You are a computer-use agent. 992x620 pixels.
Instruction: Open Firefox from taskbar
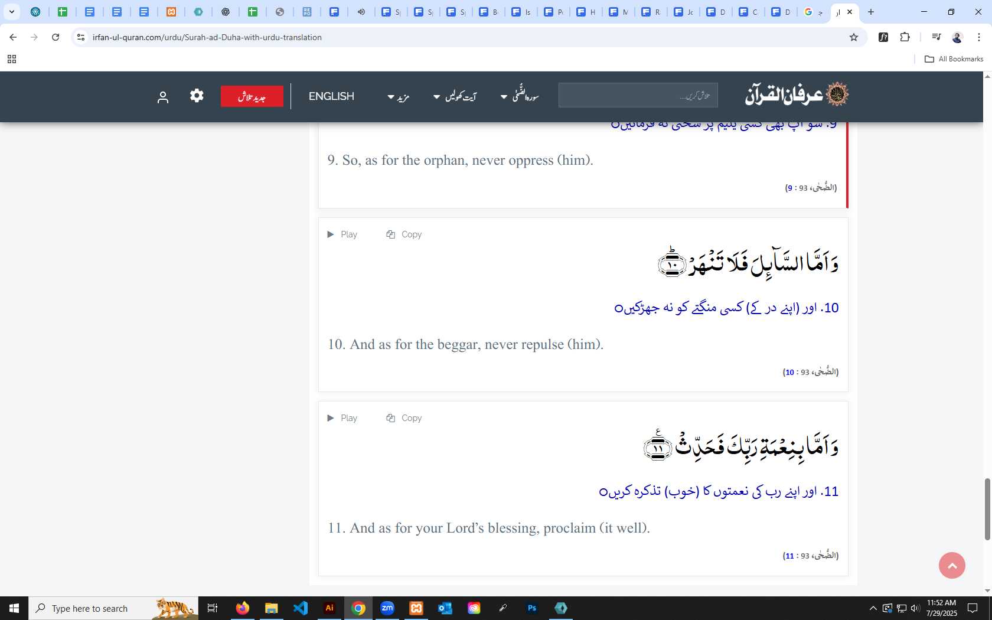click(243, 608)
